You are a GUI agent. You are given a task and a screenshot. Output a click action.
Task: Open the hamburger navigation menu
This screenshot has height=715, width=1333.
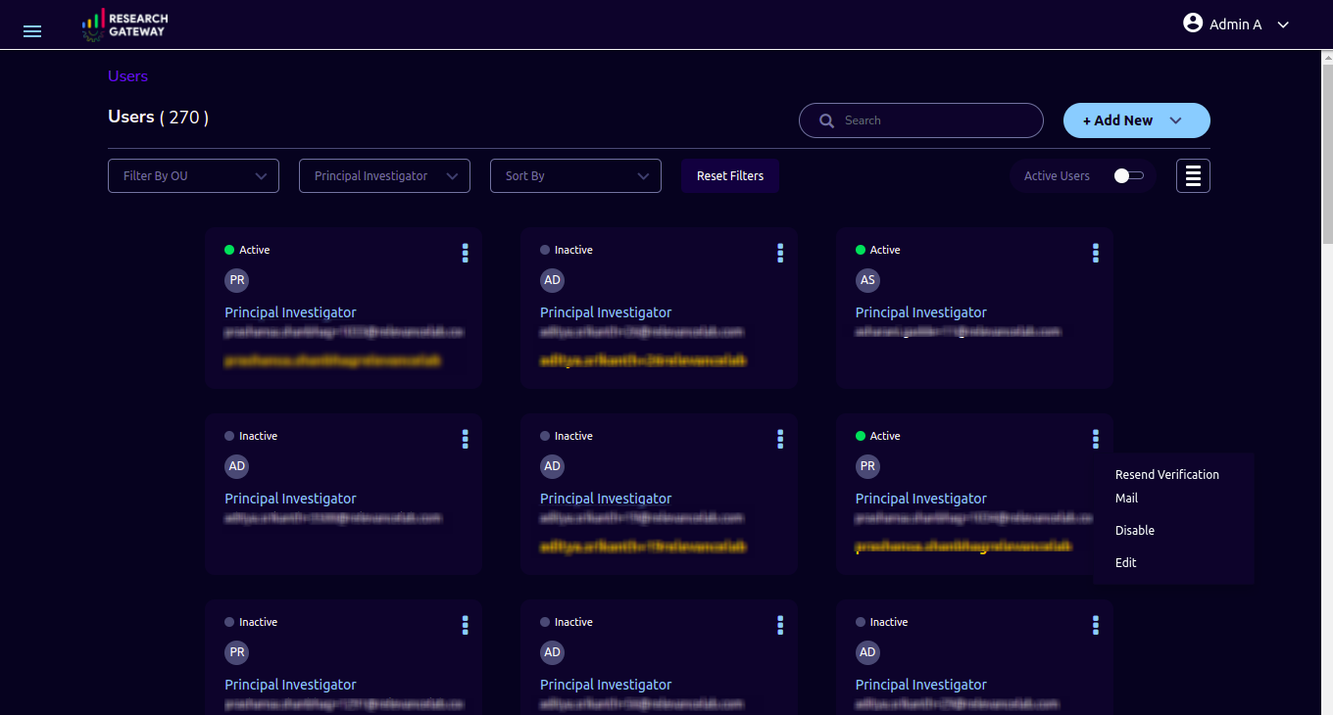(32, 31)
